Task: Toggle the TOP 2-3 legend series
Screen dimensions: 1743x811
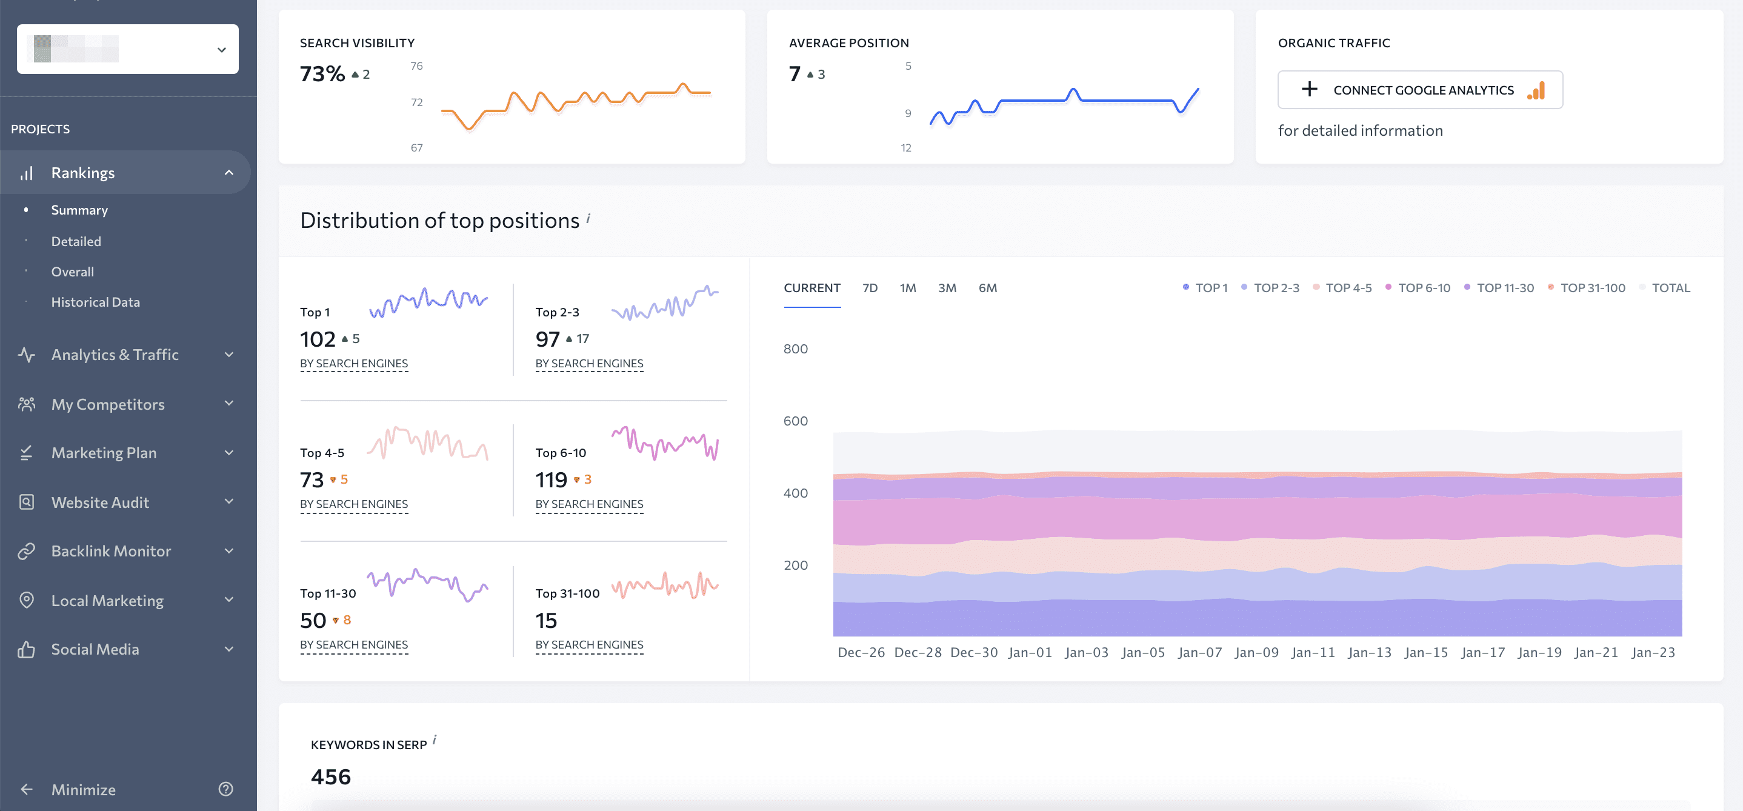Action: (x=1270, y=288)
